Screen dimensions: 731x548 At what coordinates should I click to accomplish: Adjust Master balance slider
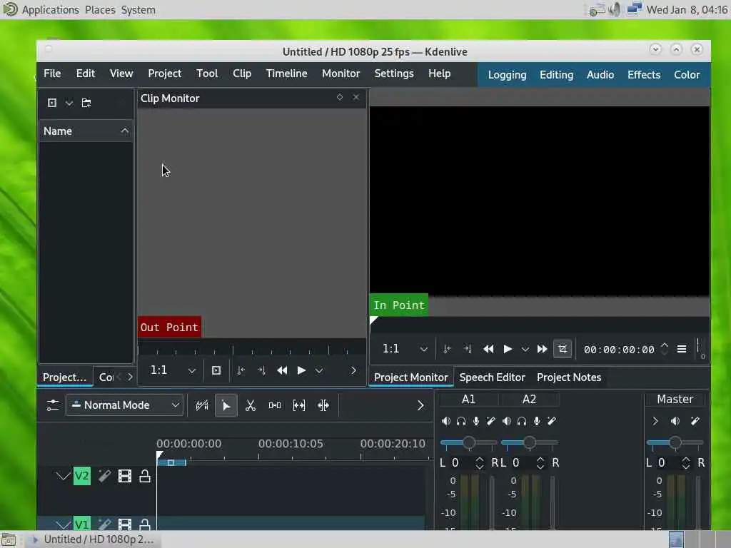click(675, 442)
